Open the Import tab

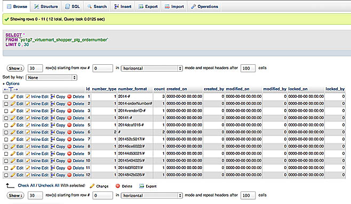point(174,6)
